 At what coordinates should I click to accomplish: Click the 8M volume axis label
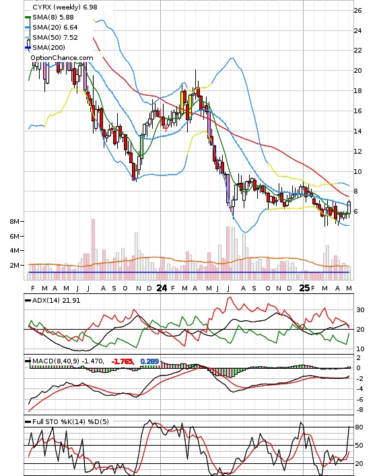[x=14, y=222]
